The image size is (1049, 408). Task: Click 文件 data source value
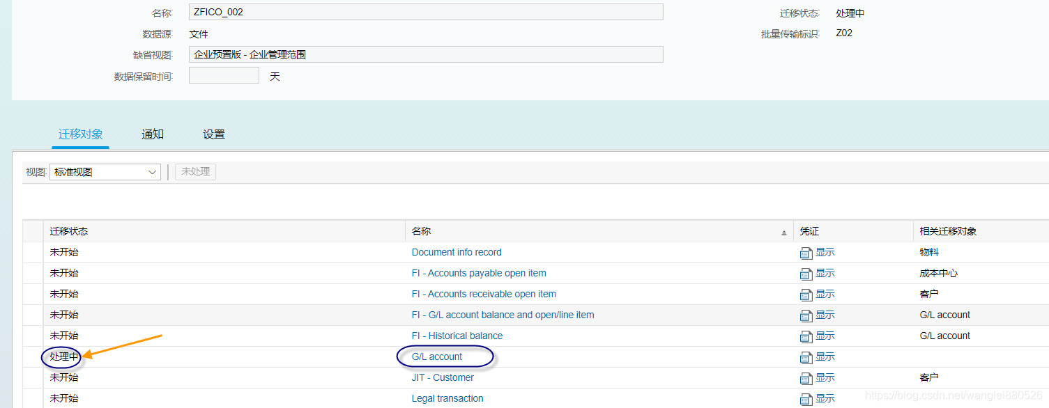199,33
